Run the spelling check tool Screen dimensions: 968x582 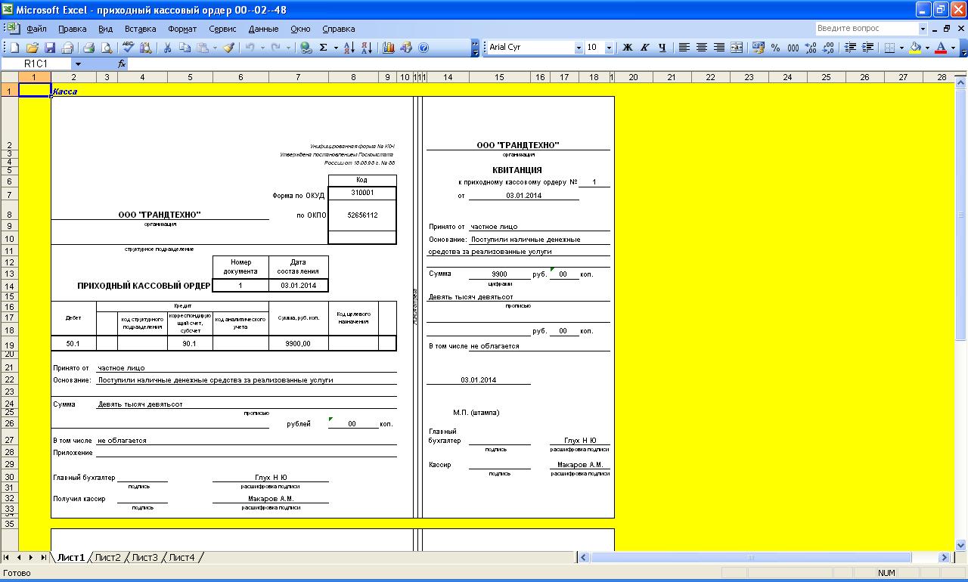point(128,48)
